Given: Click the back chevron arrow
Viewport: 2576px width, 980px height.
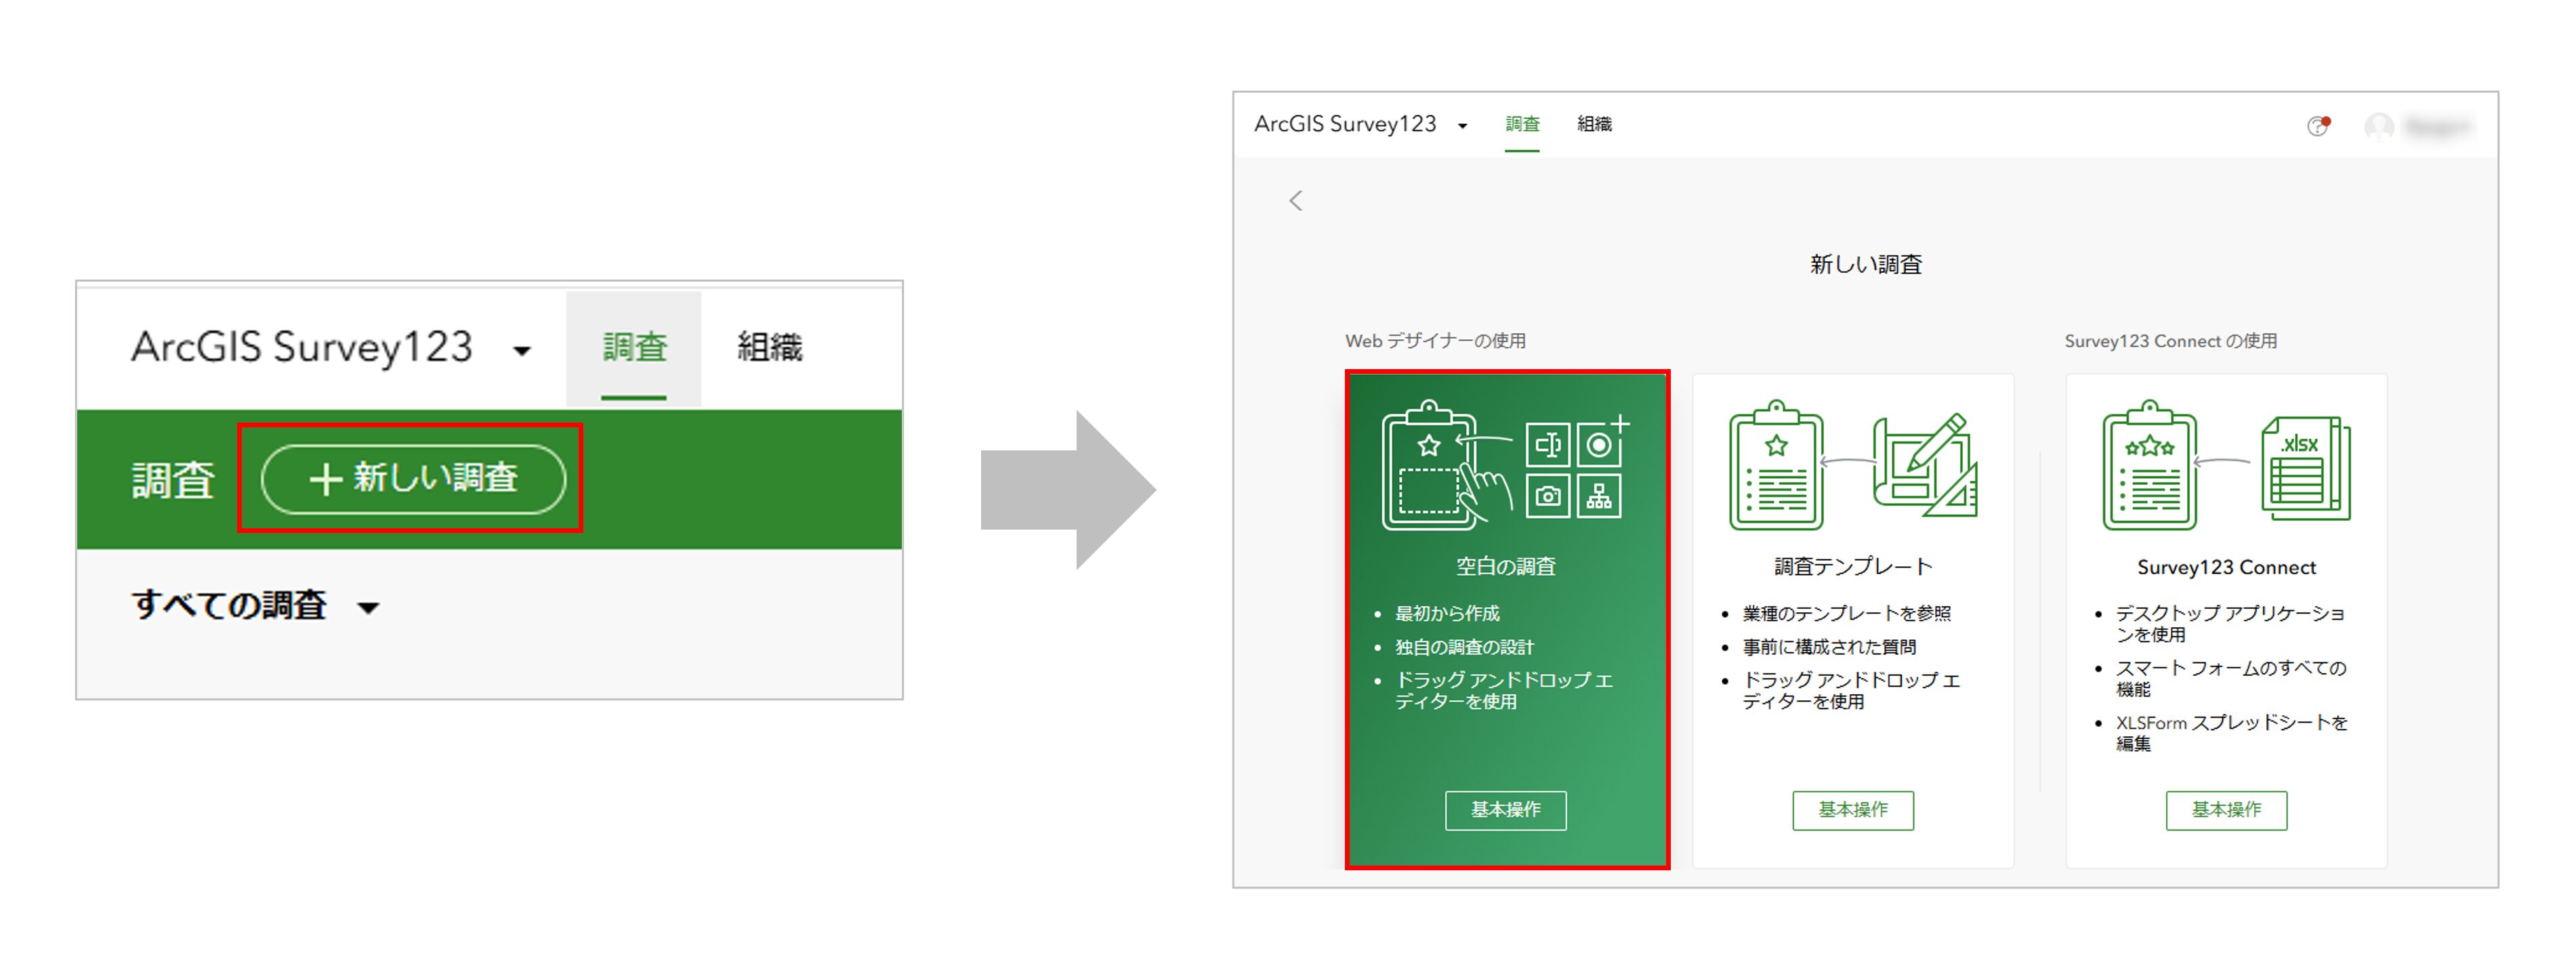Looking at the screenshot, I should tap(1296, 201).
